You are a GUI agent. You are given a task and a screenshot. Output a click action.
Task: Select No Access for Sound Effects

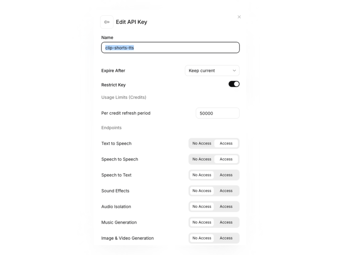coord(202,191)
